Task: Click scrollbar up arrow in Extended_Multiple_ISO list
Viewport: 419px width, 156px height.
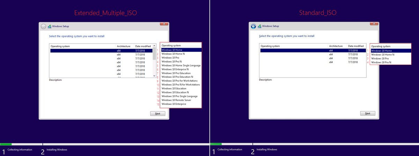Action: (154, 46)
